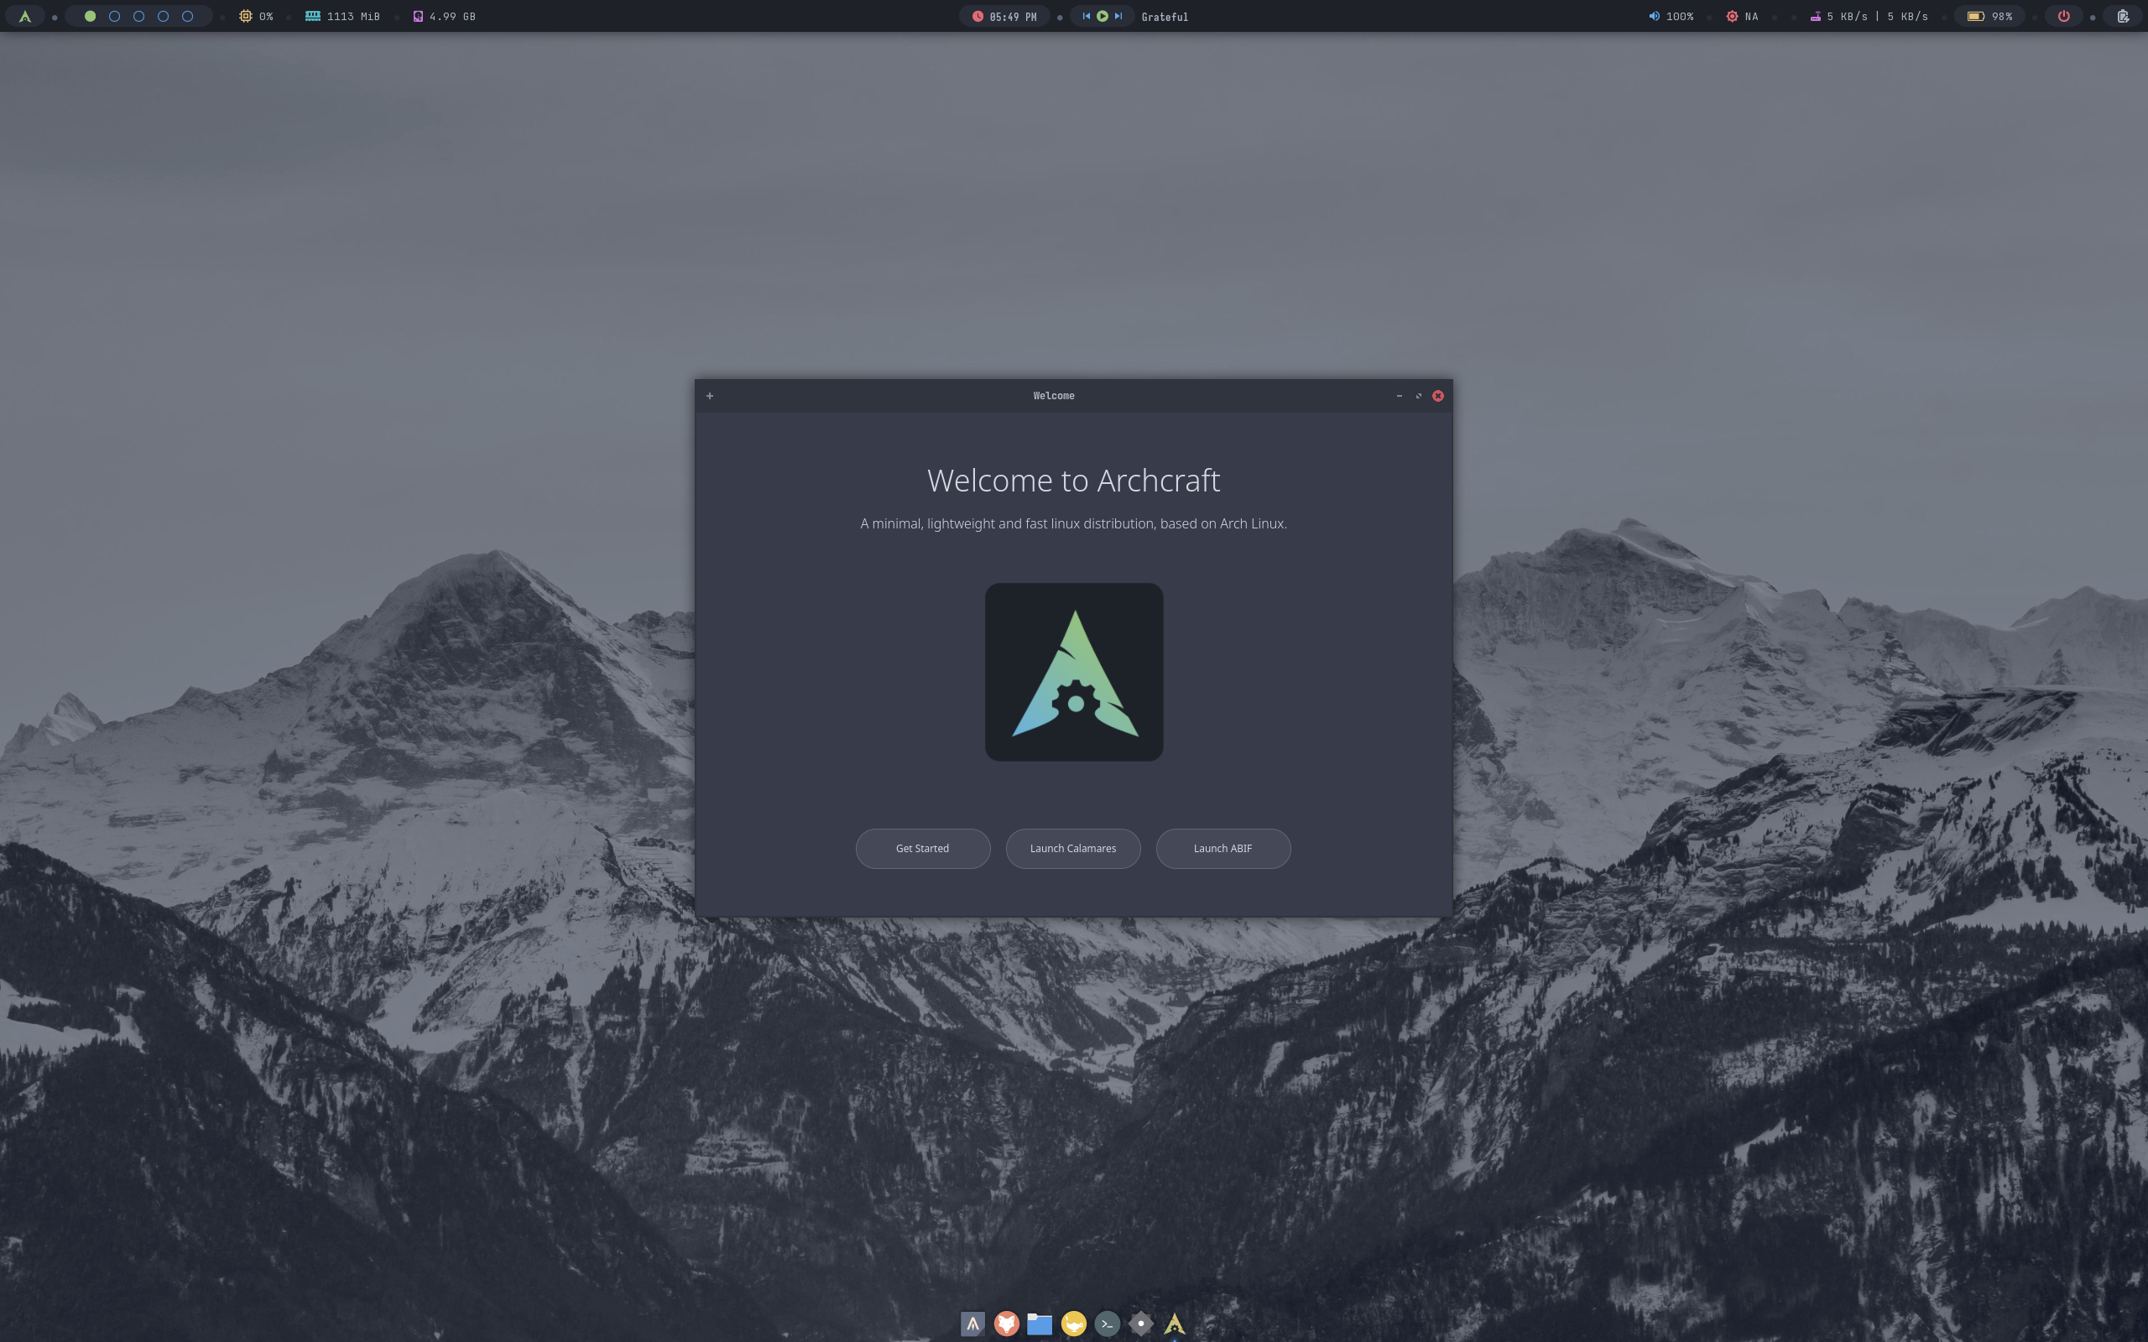Play the current music track
The height and width of the screenshot is (1342, 2148).
pos(1102,16)
